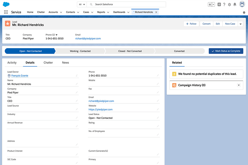Open the Accounts nav tab
The width and height of the screenshot is (248, 165).
53,12
